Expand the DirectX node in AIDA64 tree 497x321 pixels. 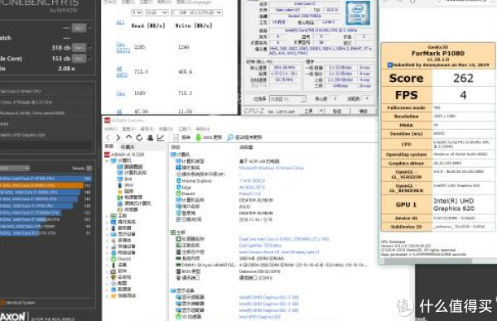107,259
